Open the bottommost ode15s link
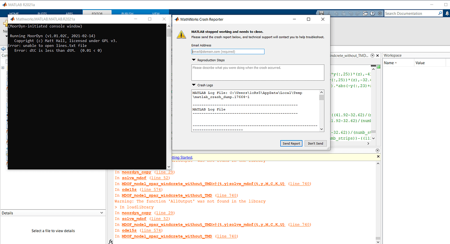Screen dimensions: 450x244 coord(129,230)
